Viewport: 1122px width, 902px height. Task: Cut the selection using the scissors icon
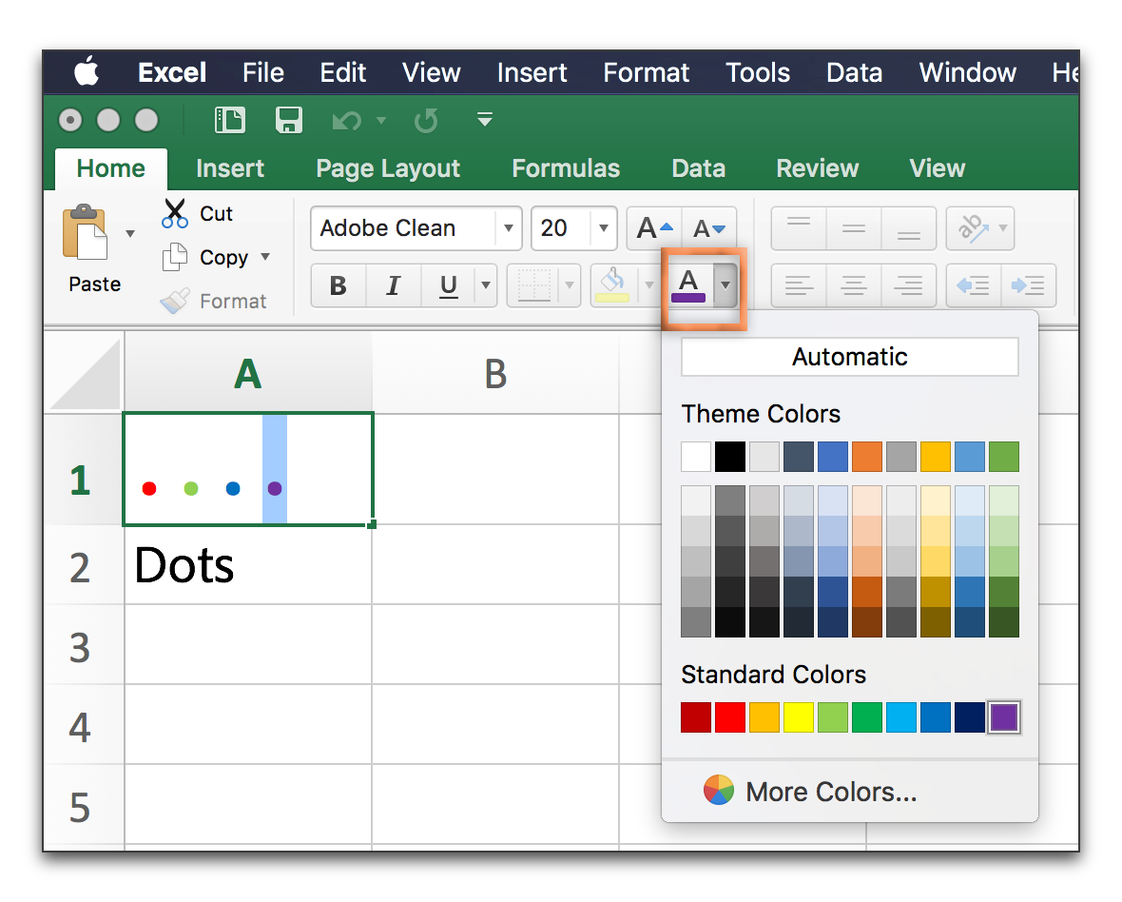tap(173, 211)
